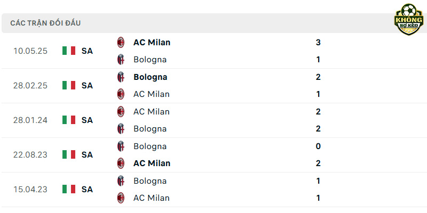Click Bologna crest in 28.02.25 match
Screen dimensions: 427x213
pyautogui.click(x=121, y=77)
